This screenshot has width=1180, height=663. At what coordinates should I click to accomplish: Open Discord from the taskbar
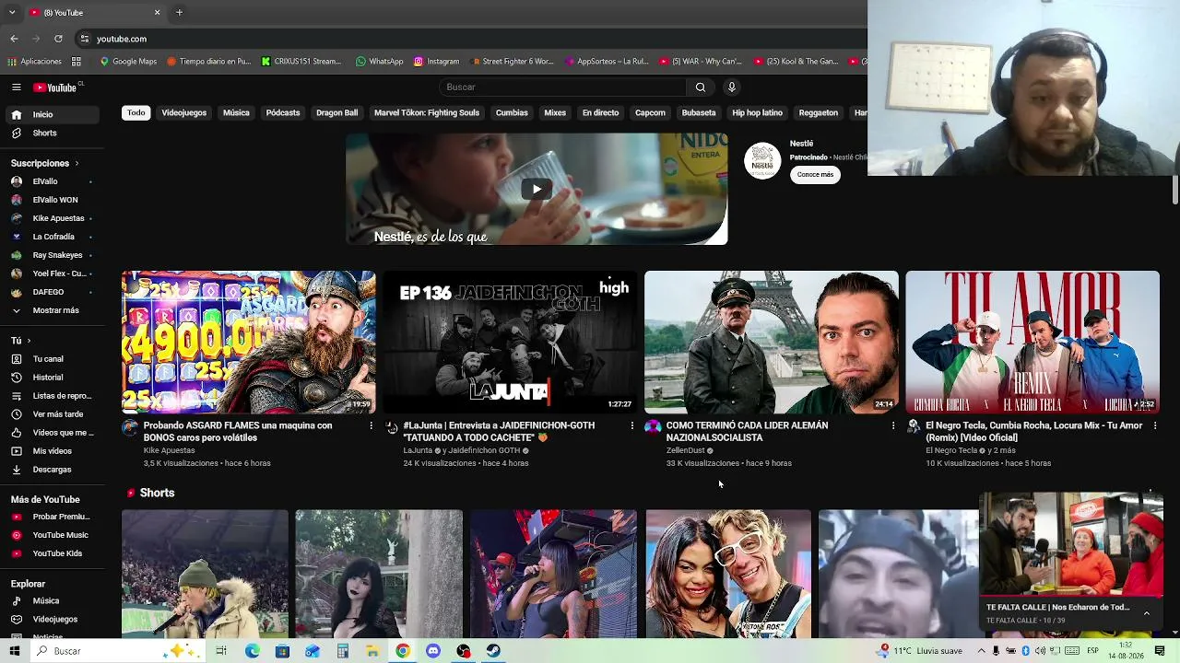click(x=433, y=651)
